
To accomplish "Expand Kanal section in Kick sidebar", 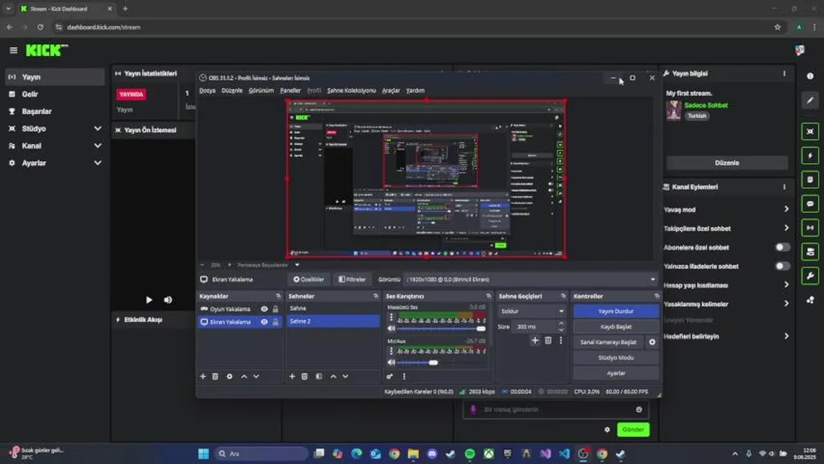I will tap(97, 146).
